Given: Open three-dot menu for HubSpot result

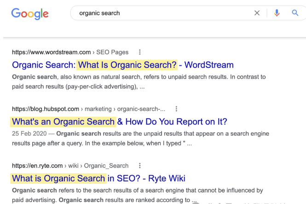Looking at the screenshot, I should [176, 109].
